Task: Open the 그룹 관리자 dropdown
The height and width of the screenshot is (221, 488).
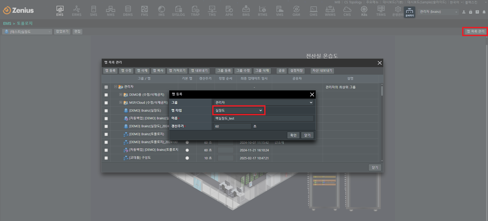Action: [264, 102]
